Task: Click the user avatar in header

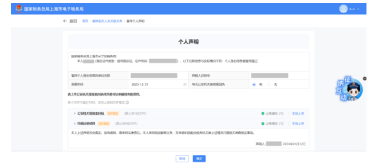Action: click(x=343, y=9)
